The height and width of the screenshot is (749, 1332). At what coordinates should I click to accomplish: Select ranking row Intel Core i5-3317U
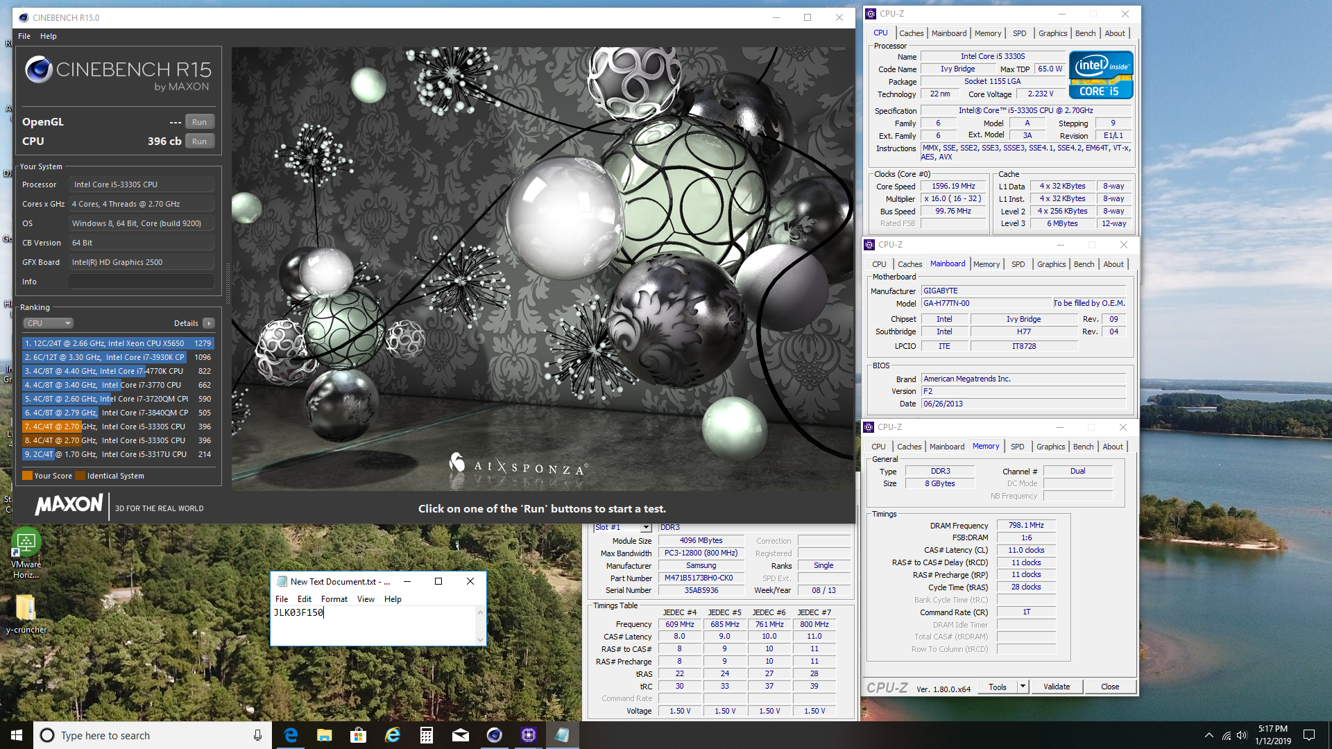click(118, 454)
